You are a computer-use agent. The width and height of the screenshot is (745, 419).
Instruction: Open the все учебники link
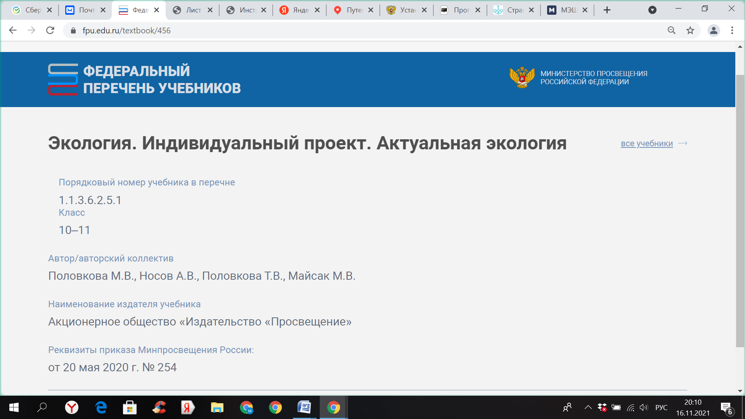(x=646, y=144)
